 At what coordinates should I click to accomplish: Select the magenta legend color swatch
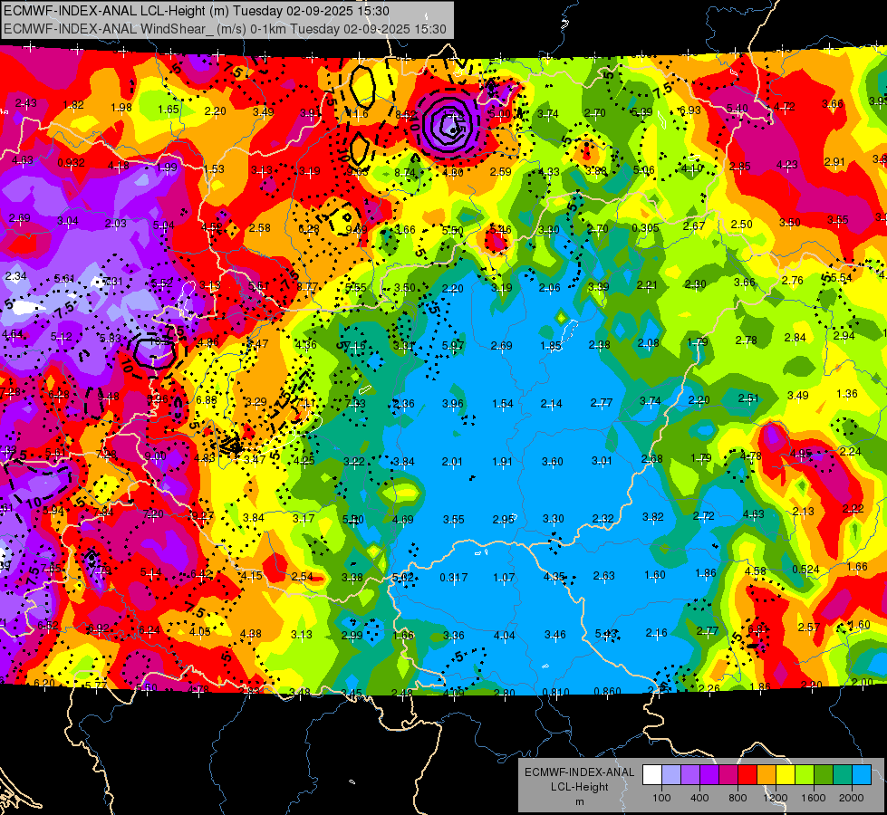[728, 774]
